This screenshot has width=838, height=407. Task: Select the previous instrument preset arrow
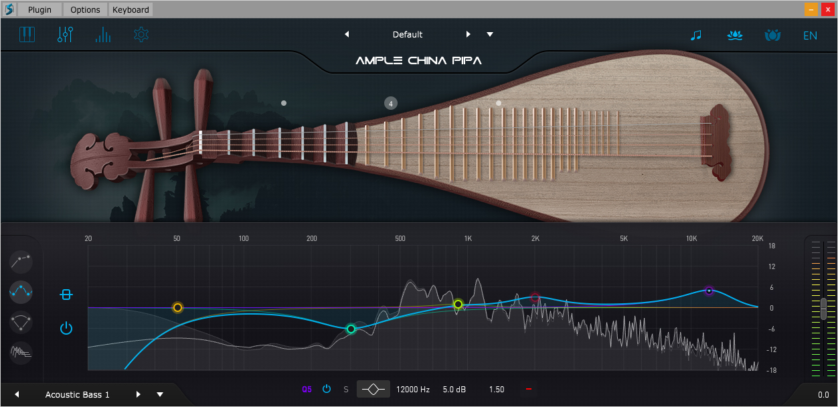347,34
